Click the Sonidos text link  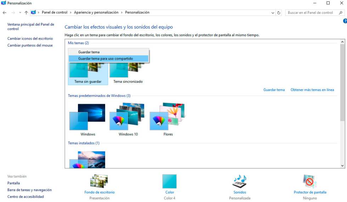pyautogui.click(x=240, y=192)
